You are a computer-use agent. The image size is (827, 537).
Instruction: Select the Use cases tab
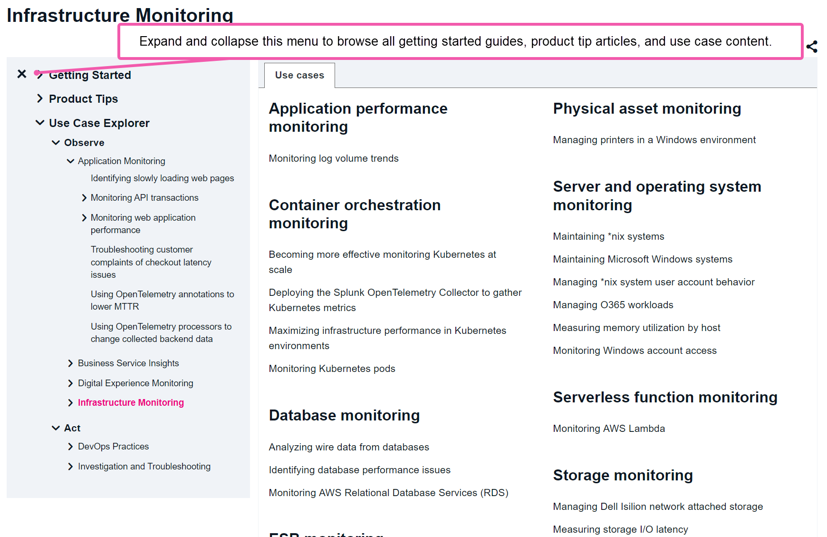[299, 75]
